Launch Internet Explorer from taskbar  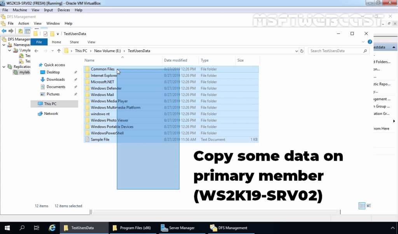pos(52,228)
